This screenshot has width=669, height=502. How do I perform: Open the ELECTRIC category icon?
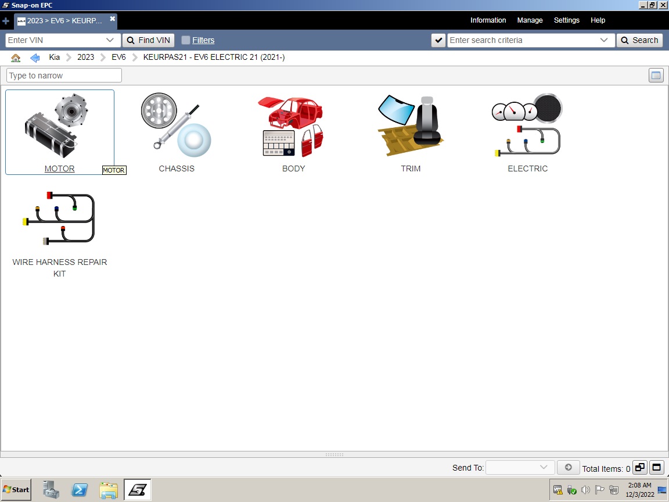(527, 125)
